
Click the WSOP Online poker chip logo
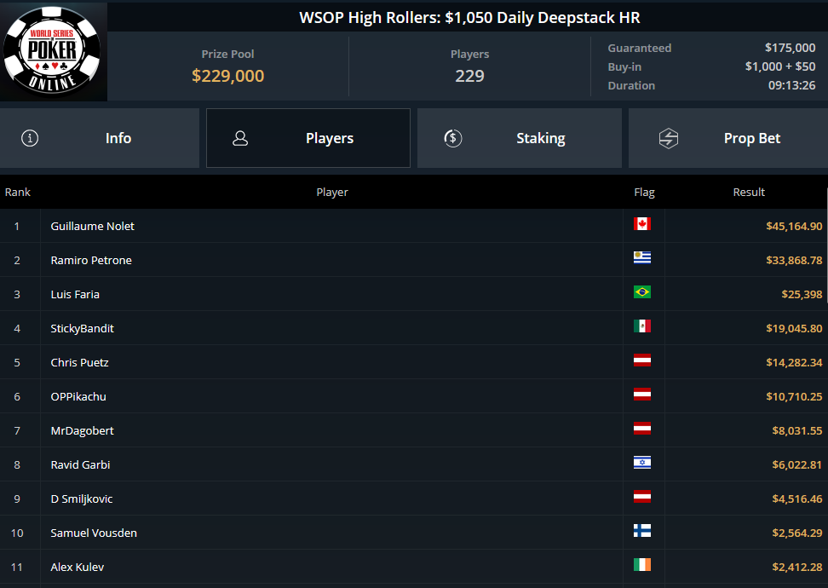tap(52, 51)
